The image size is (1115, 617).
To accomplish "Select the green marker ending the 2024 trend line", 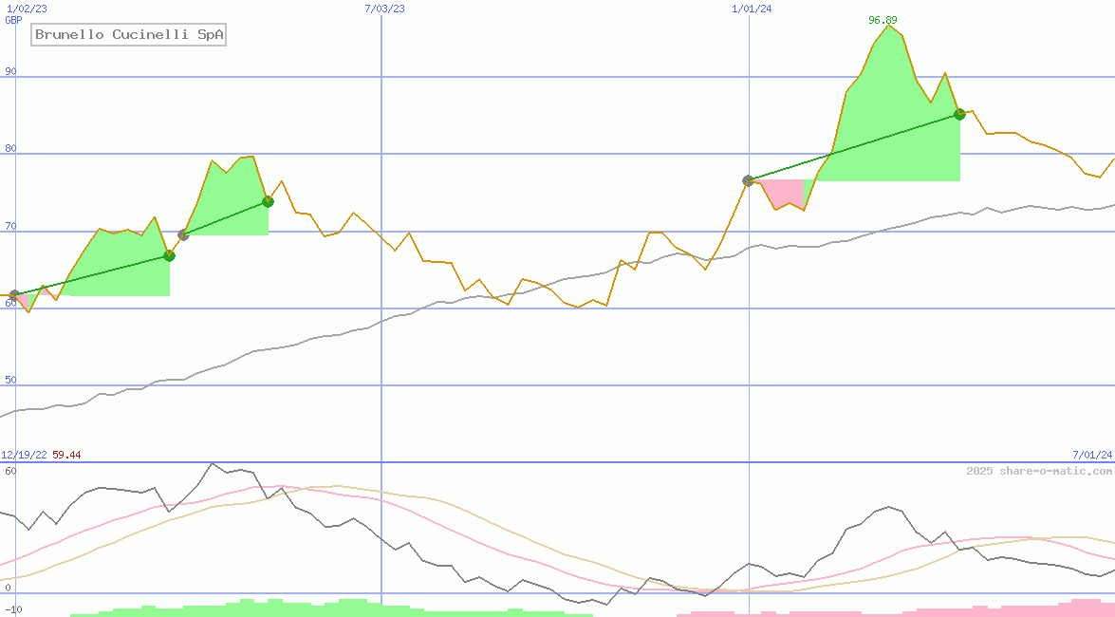I will pyautogui.click(x=959, y=114).
